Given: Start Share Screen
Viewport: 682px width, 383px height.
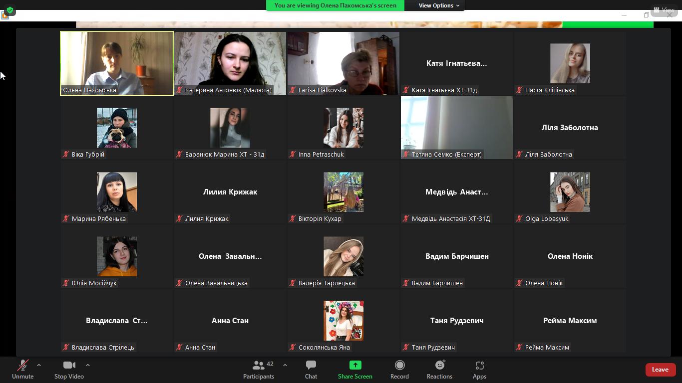Looking at the screenshot, I should (x=355, y=369).
